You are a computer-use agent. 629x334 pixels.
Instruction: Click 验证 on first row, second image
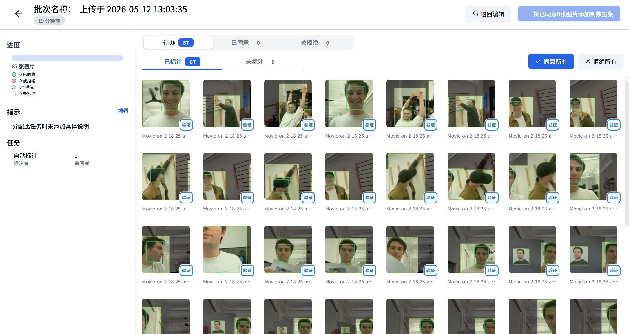(247, 125)
